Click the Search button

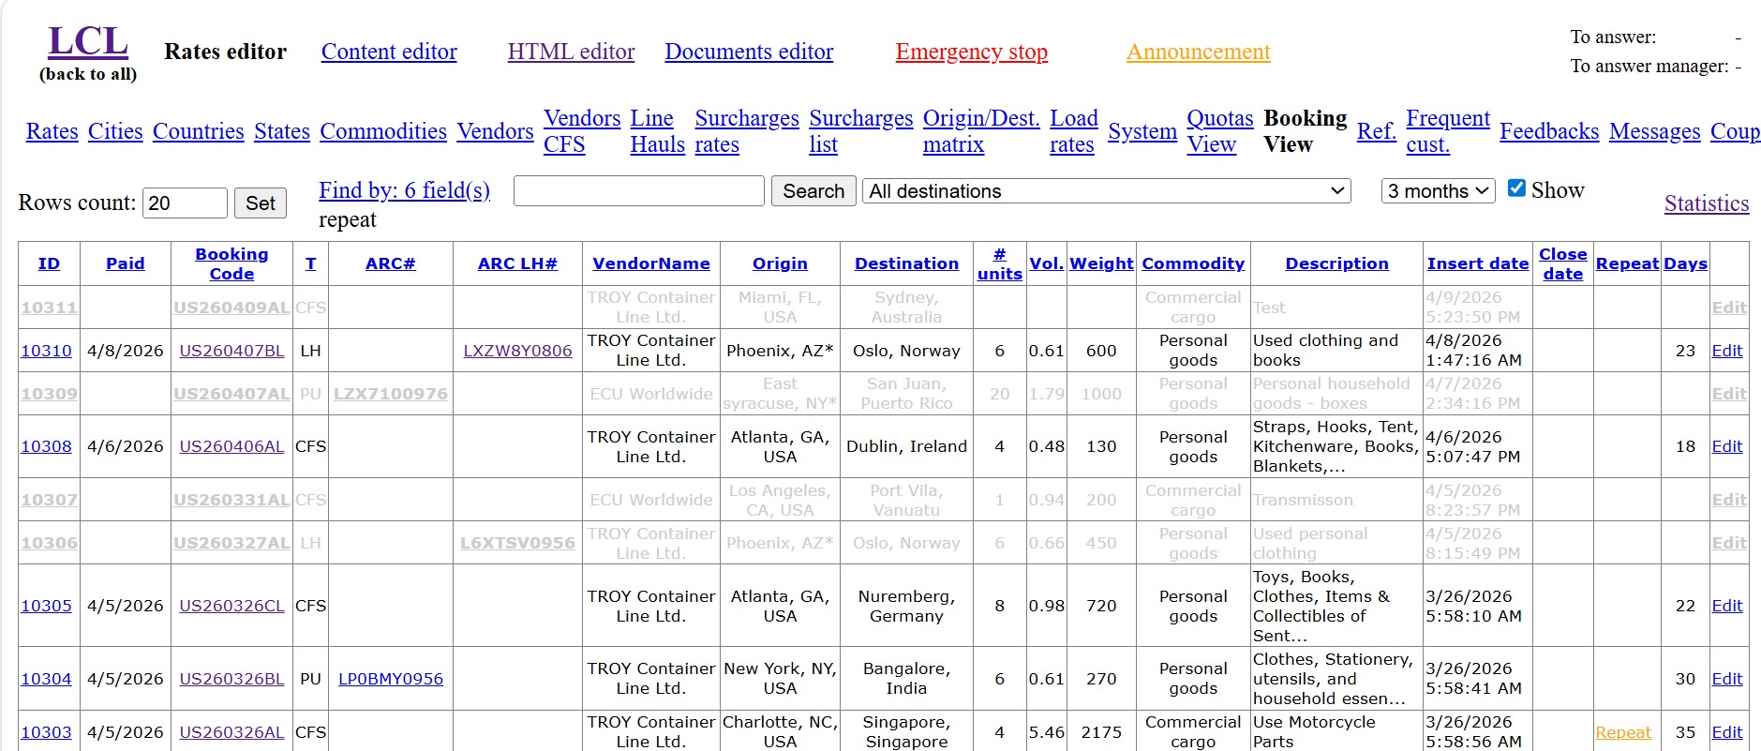click(813, 191)
